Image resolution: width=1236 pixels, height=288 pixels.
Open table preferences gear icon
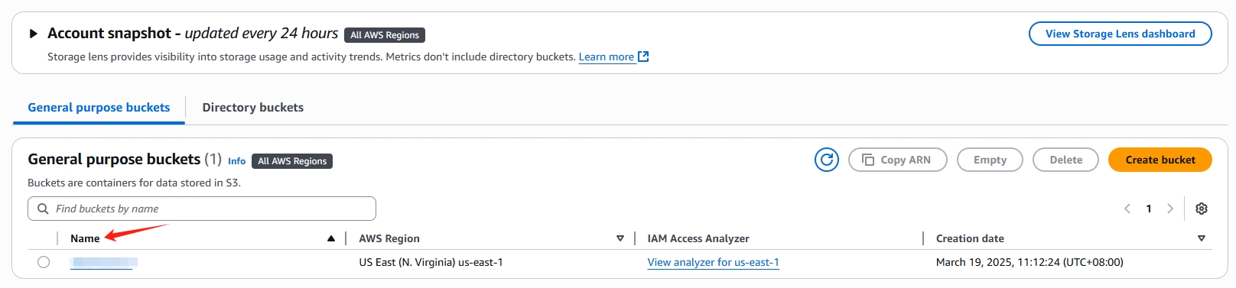coord(1202,209)
